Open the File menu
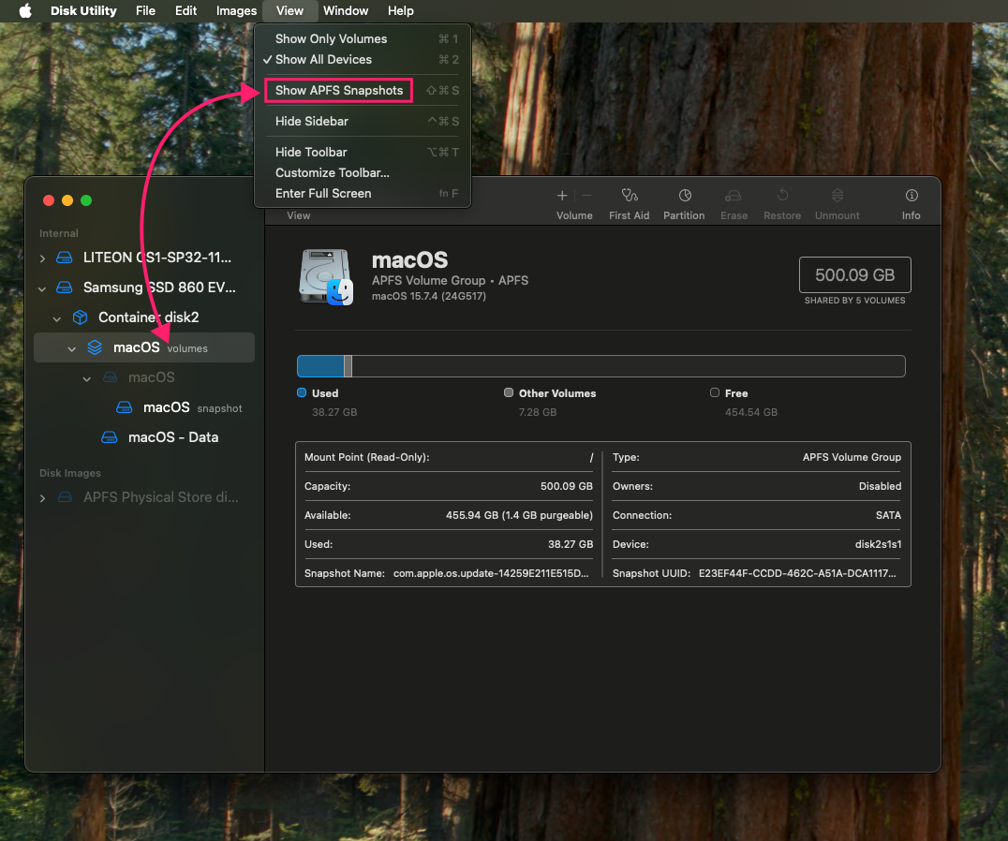1008x841 pixels. (145, 11)
